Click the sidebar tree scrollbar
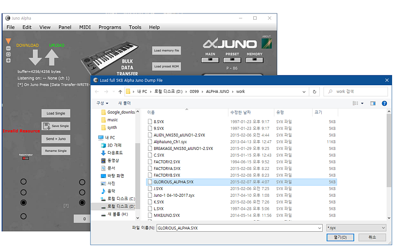Viewport: 395px width, 248px height. pos(137,176)
